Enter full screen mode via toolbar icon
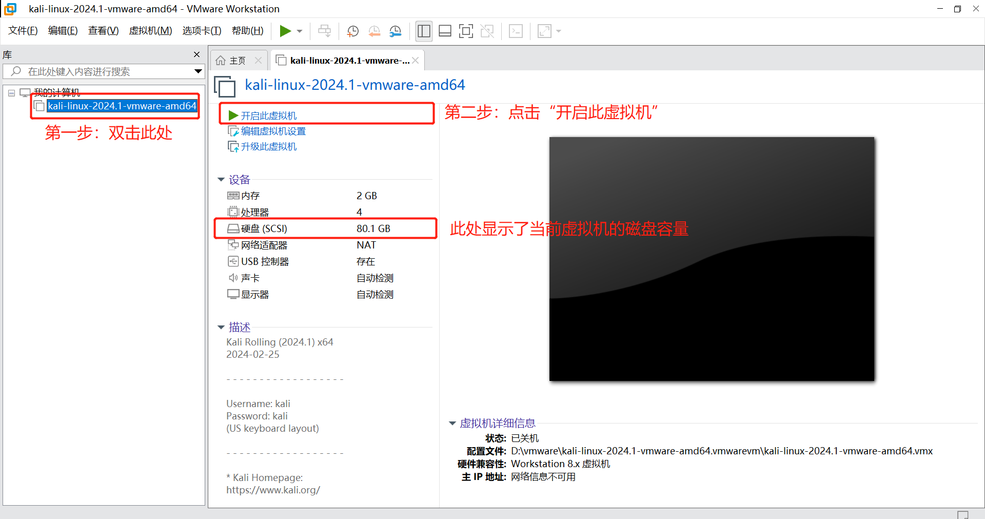Viewport: 985px width, 519px height. [466, 31]
